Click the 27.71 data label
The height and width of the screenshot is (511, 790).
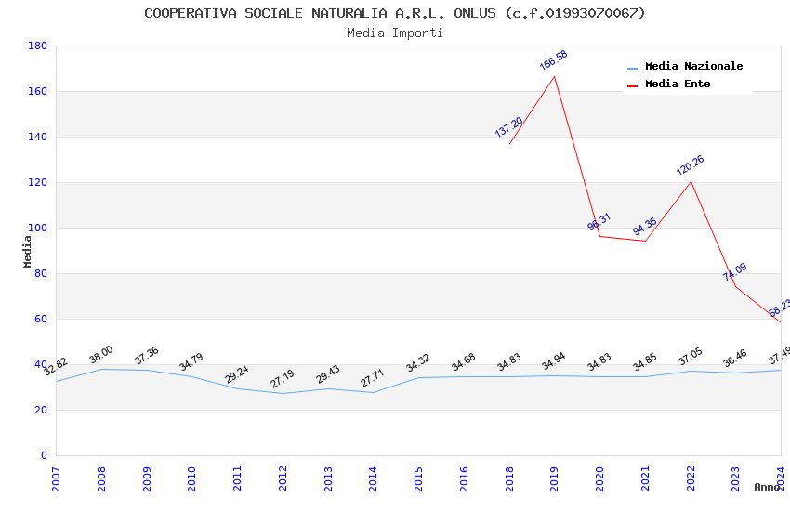(373, 378)
